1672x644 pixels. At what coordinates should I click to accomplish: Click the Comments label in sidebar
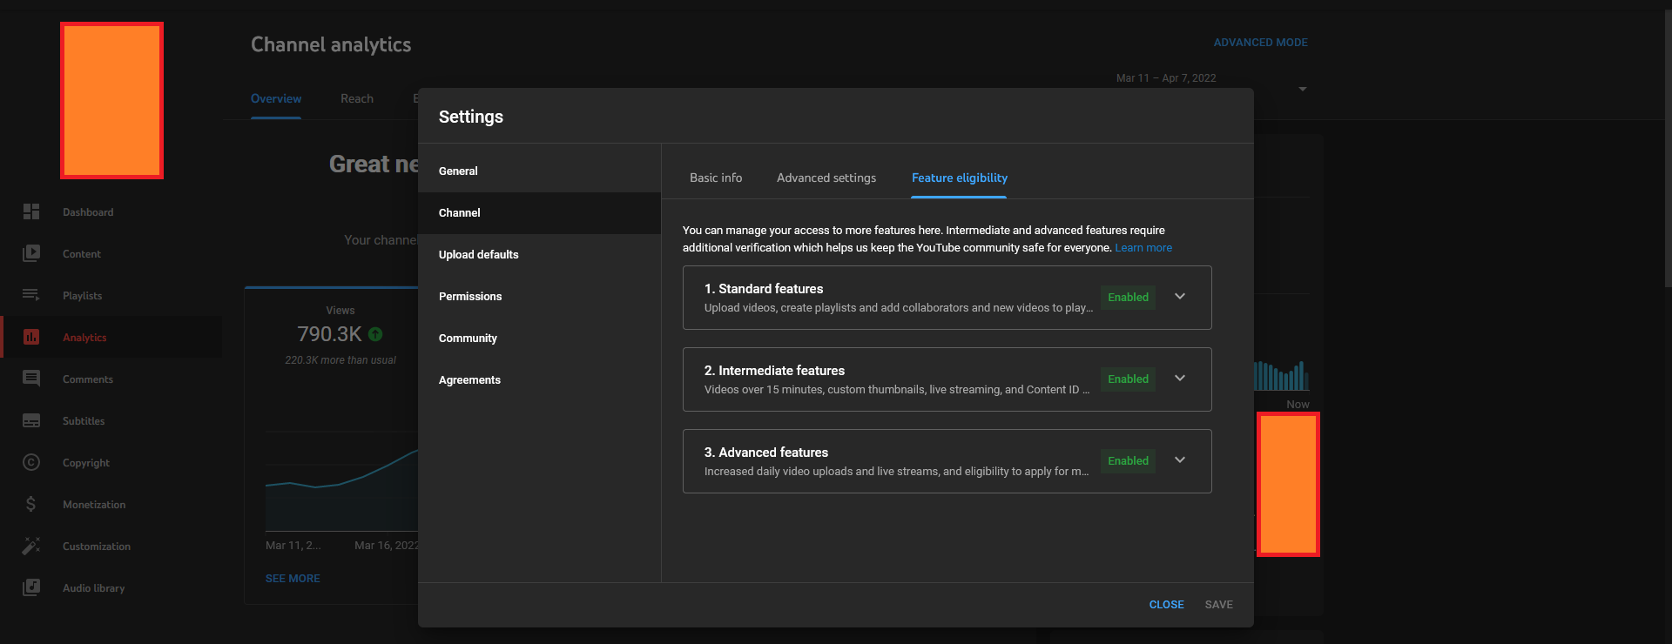point(88,379)
